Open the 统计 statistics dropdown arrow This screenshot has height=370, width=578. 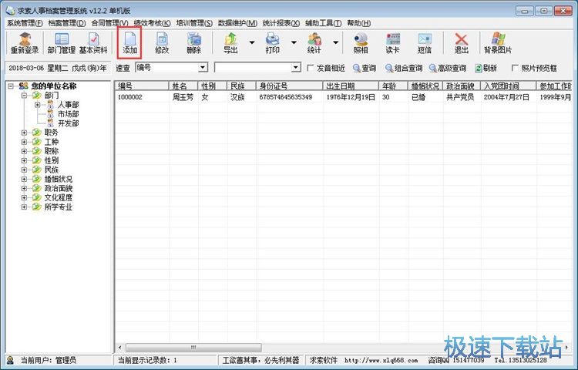point(335,42)
